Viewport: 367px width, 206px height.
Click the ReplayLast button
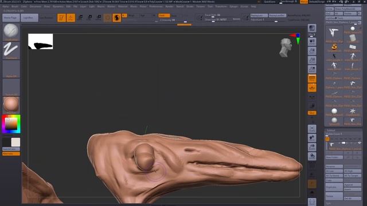259,15
